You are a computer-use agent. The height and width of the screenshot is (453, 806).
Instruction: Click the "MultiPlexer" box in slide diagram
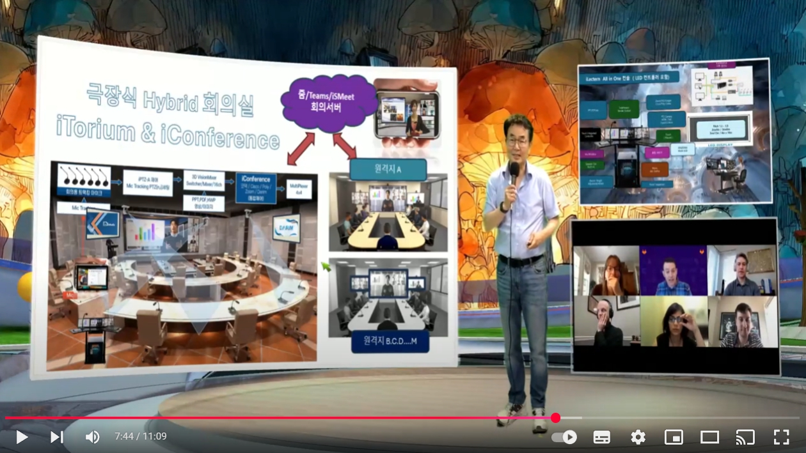click(x=299, y=188)
